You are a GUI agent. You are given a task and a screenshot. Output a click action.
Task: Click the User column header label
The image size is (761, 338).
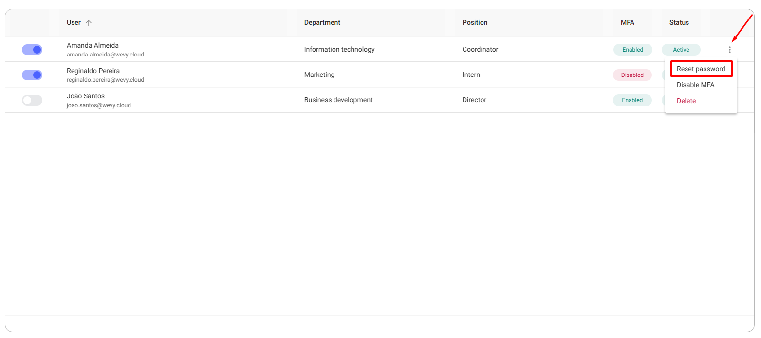click(74, 23)
